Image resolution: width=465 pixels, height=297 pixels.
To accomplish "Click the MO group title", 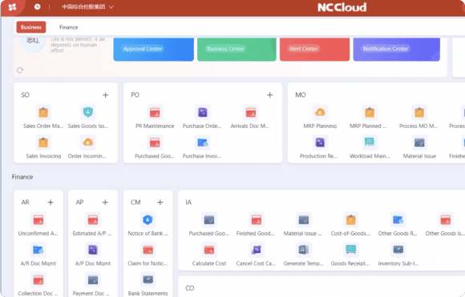I will pos(301,95).
